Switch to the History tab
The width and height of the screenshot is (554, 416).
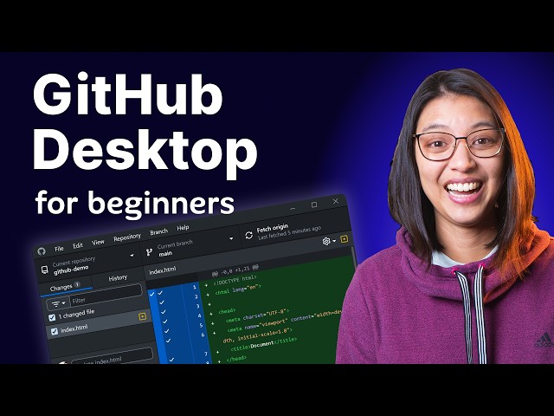pos(118,278)
